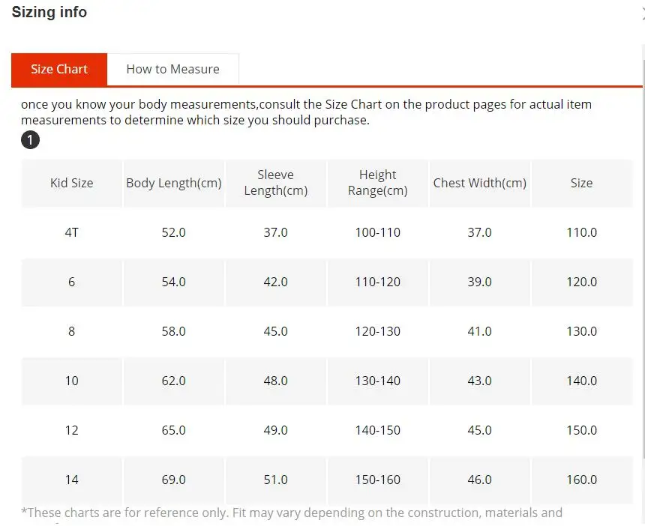Select the chest width value 39.0
Viewport: 645px width, 526px height.
pyautogui.click(x=480, y=282)
